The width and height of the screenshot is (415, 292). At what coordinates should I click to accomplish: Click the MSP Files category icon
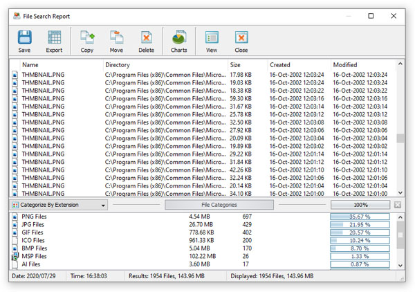tap(15, 257)
